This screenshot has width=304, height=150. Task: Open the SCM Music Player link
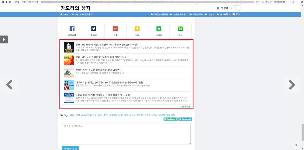tap(264, 2)
